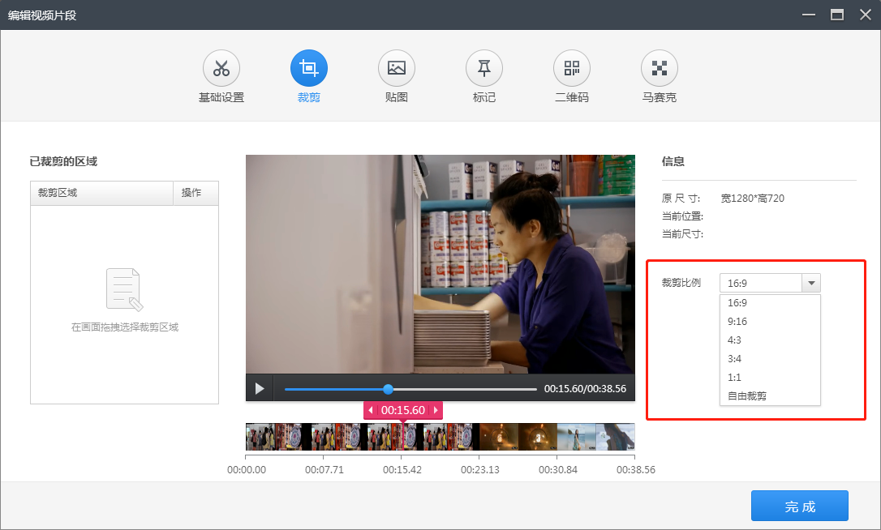Click the video playback progress slider handle
The image size is (881, 530).
[x=388, y=389]
